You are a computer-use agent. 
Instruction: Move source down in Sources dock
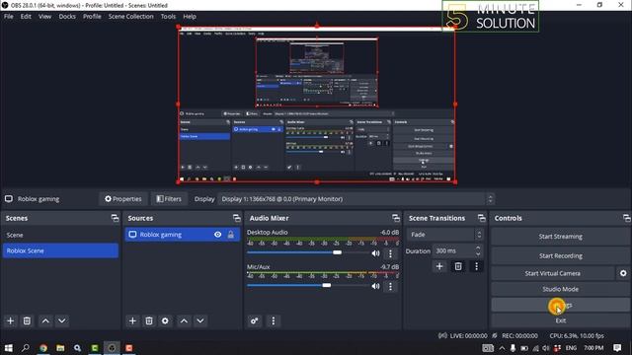(200, 320)
